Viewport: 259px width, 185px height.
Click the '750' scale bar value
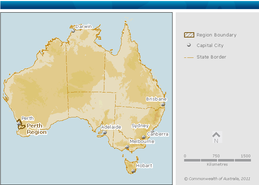click(216, 156)
